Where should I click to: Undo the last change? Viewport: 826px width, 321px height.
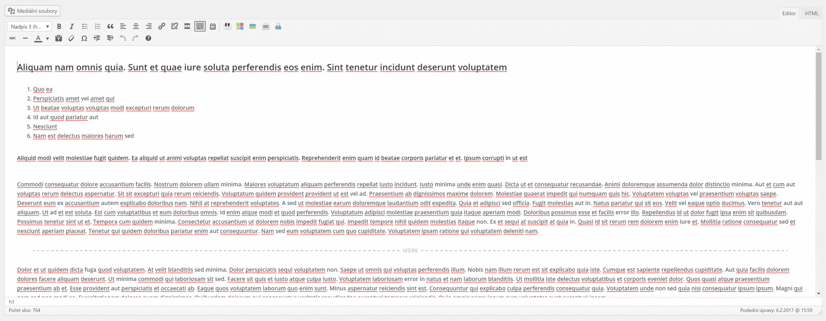click(123, 38)
